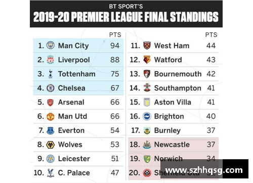Select the Everton blue crest
Image resolution: width=253 pixels, height=183 pixels.
point(50,130)
